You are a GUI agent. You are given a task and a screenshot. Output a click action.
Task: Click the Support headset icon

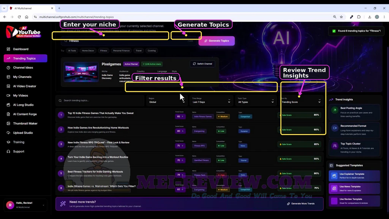[x=8, y=151]
